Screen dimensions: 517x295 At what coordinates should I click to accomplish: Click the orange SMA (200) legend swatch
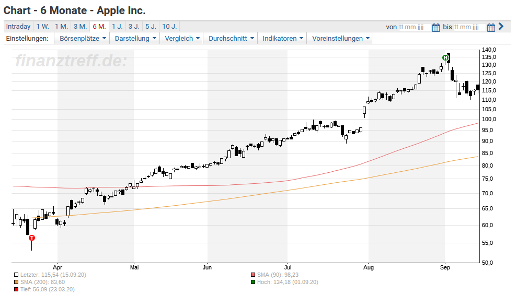(x=16, y=282)
